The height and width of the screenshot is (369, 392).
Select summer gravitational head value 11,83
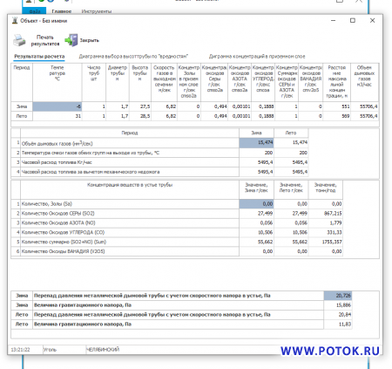point(338,324)
